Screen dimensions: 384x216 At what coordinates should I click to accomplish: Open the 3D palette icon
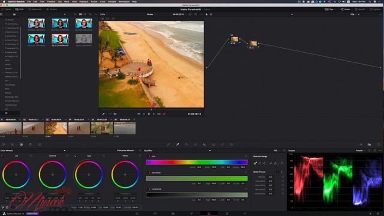point(232,145)
